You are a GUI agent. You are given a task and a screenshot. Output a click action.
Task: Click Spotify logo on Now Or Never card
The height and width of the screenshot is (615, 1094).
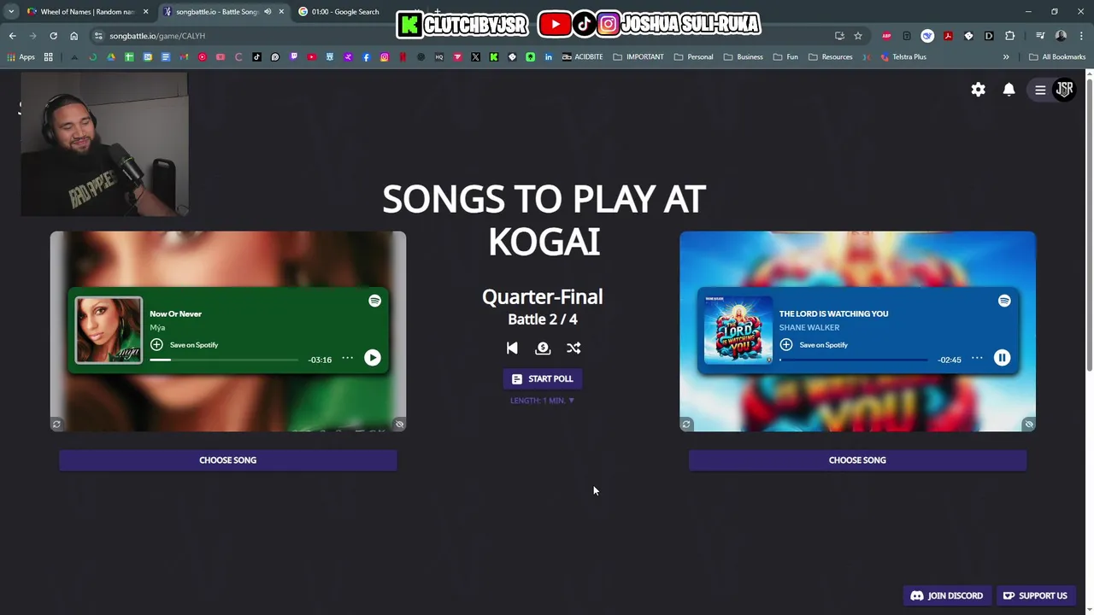click(374, 301)
